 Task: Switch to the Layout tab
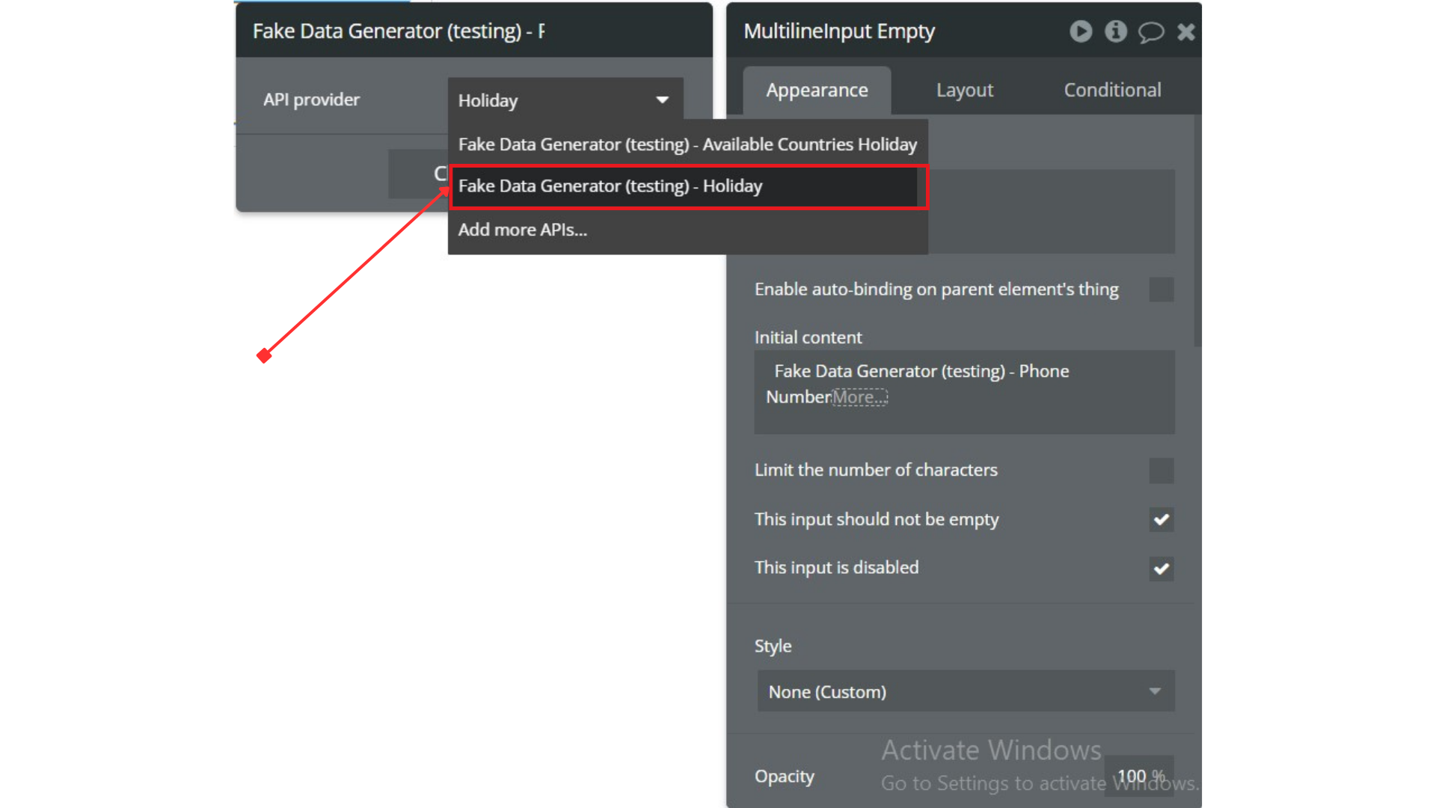[x=964, y=91]
